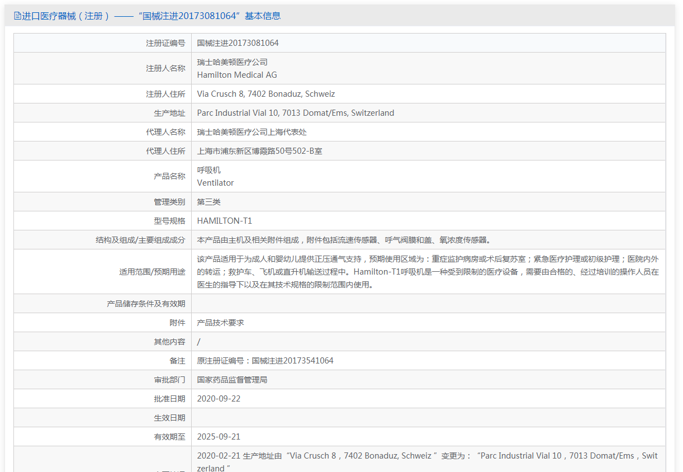Click the 型号规格 label
This screenshot has width=683, height=472.
[169, 221]
